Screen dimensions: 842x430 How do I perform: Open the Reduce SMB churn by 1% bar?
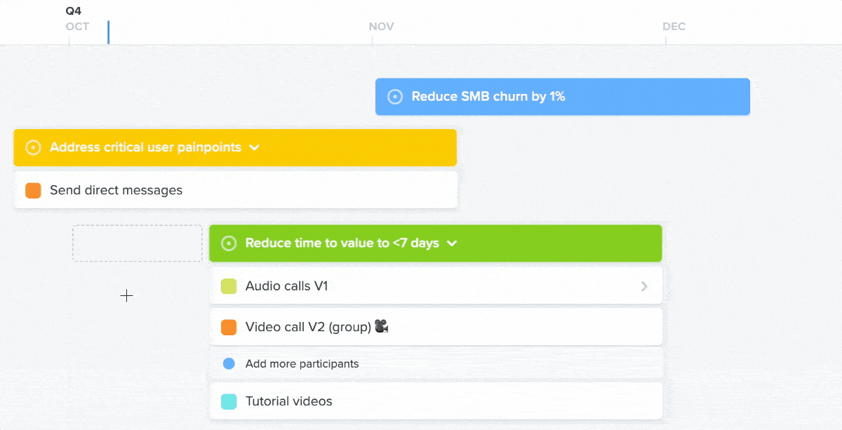tap(563, 97)
